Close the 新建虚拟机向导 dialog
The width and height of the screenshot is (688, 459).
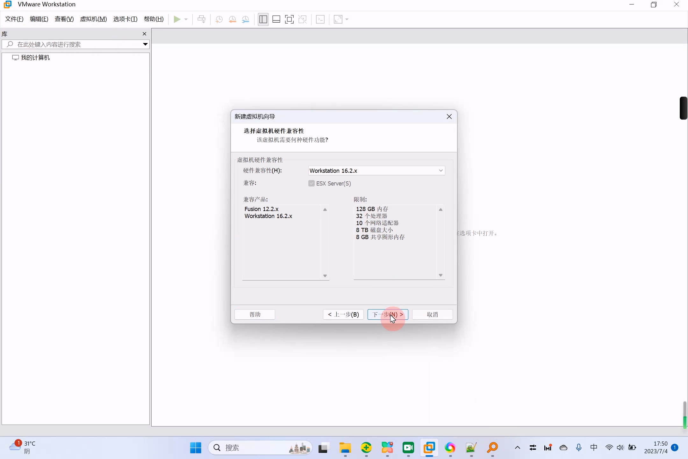click(449, 117)
